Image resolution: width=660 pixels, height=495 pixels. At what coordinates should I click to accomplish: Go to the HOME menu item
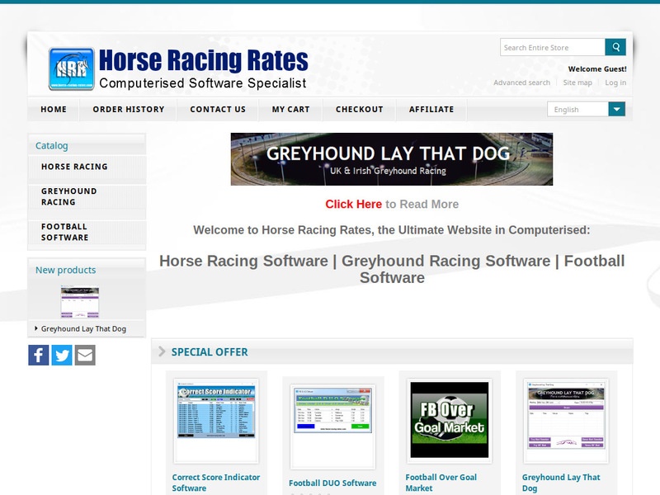pos(54,109)
